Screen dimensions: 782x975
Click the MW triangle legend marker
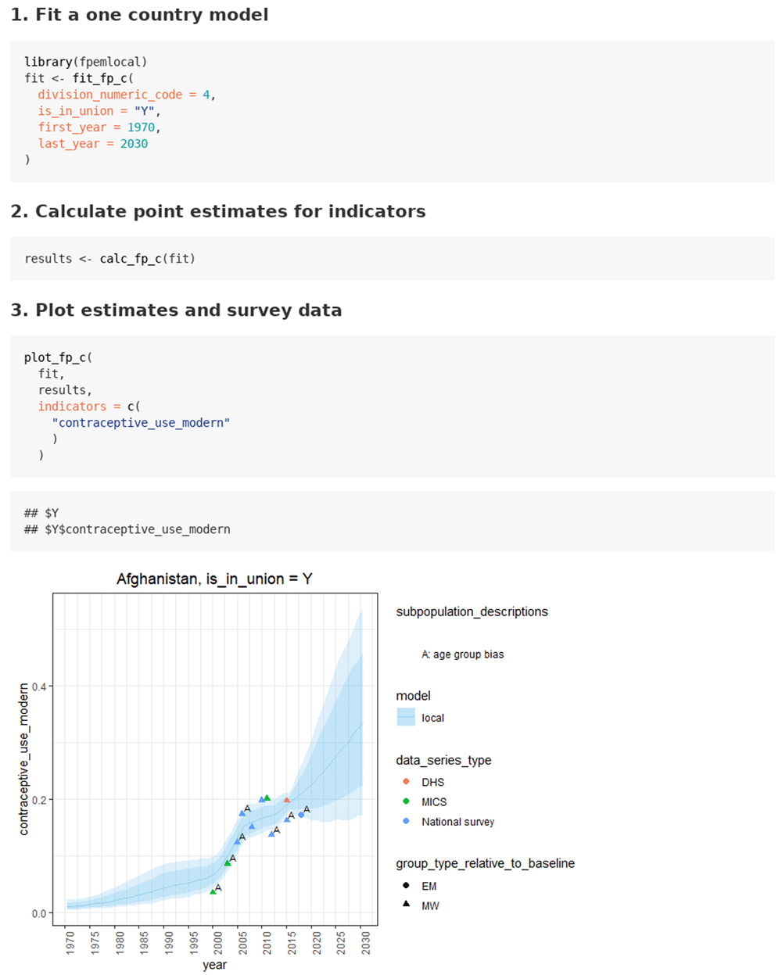406,905
